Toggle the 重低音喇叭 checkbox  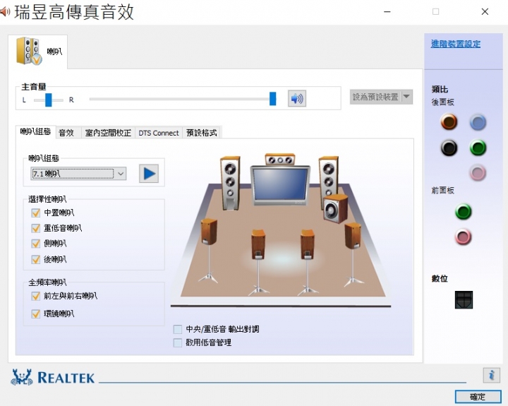pyautogui.click(x=36, y=228)
